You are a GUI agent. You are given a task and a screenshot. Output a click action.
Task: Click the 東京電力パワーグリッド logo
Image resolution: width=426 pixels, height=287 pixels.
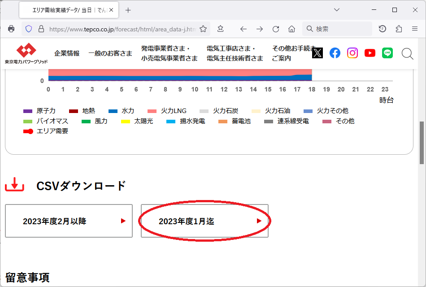coord(26,53)
